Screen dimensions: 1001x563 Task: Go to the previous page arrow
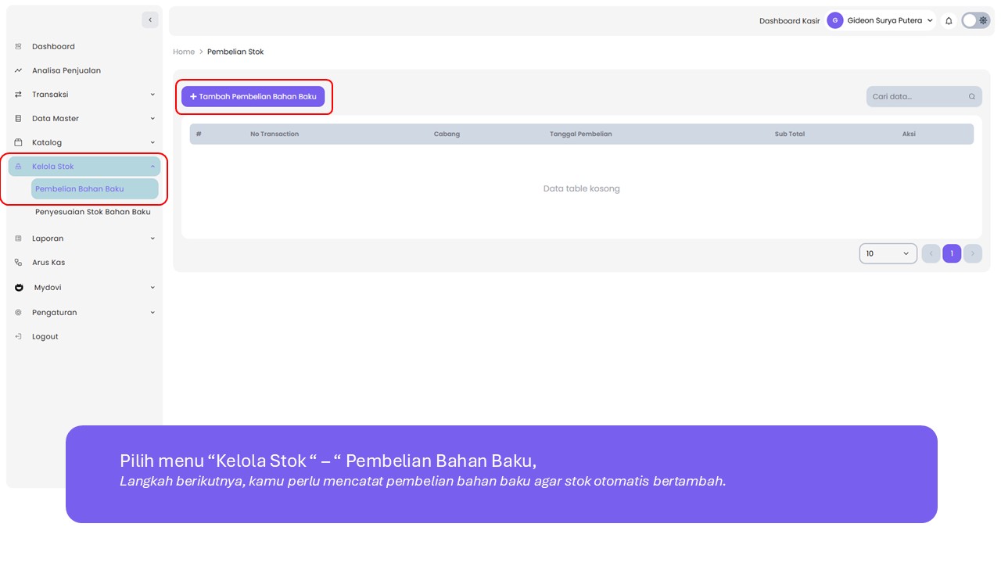pyautogui.click(x=931, y=253)
